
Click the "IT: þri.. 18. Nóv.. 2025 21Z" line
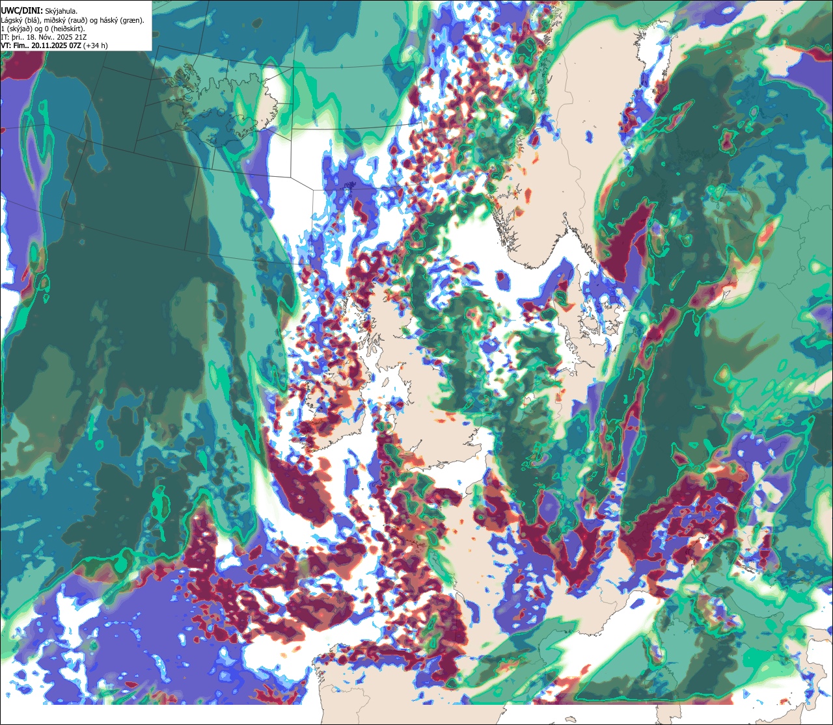tap(44, 38)
